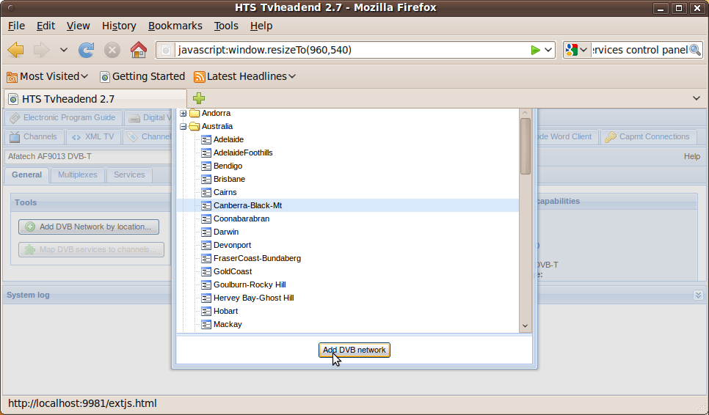Viewport: 709px width, 415px height.
Task: Open the File menu
Action: pyautogui.click(x=16, y=26)
